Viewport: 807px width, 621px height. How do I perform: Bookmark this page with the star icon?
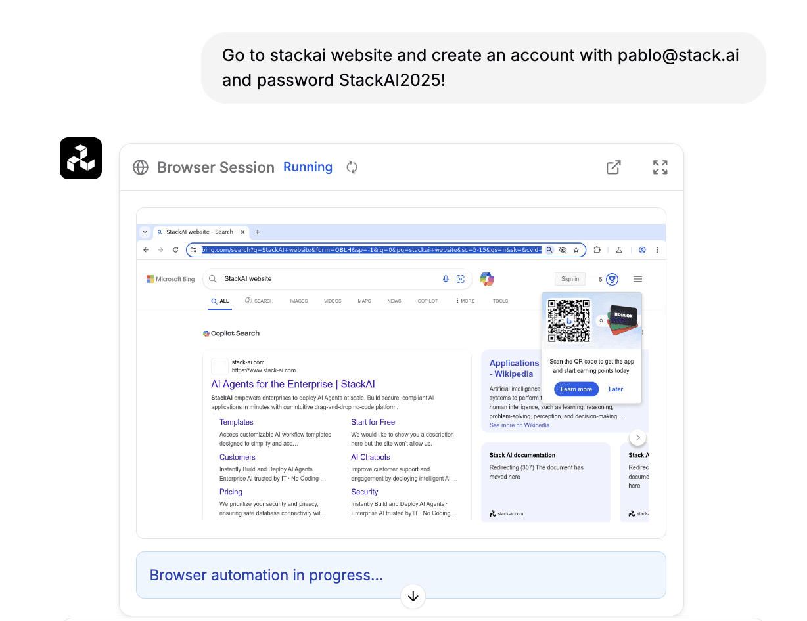click(576, 250)
